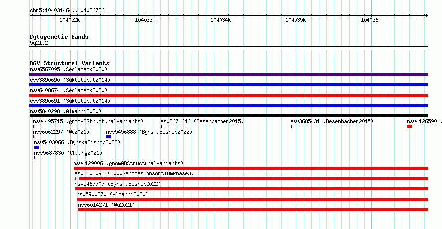This screenshot has height=229, width=442.
Task: Open esv3606093 (1000GenomesConsortiumPhase3) label
Action: point(134,173)
